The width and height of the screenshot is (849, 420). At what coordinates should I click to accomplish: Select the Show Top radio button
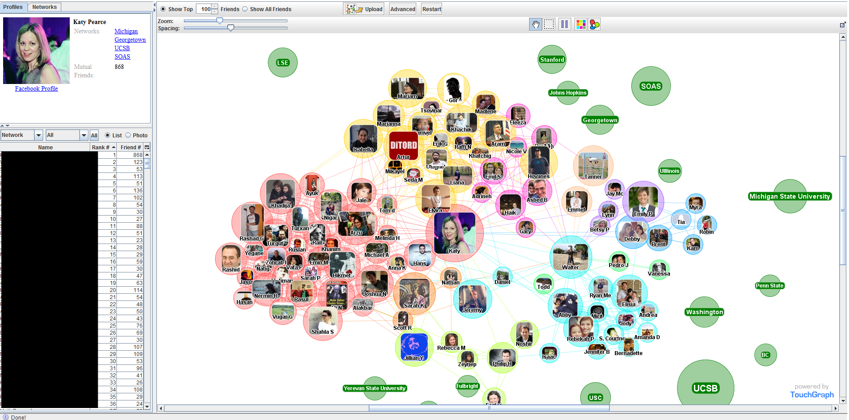[x=163, y=9]
